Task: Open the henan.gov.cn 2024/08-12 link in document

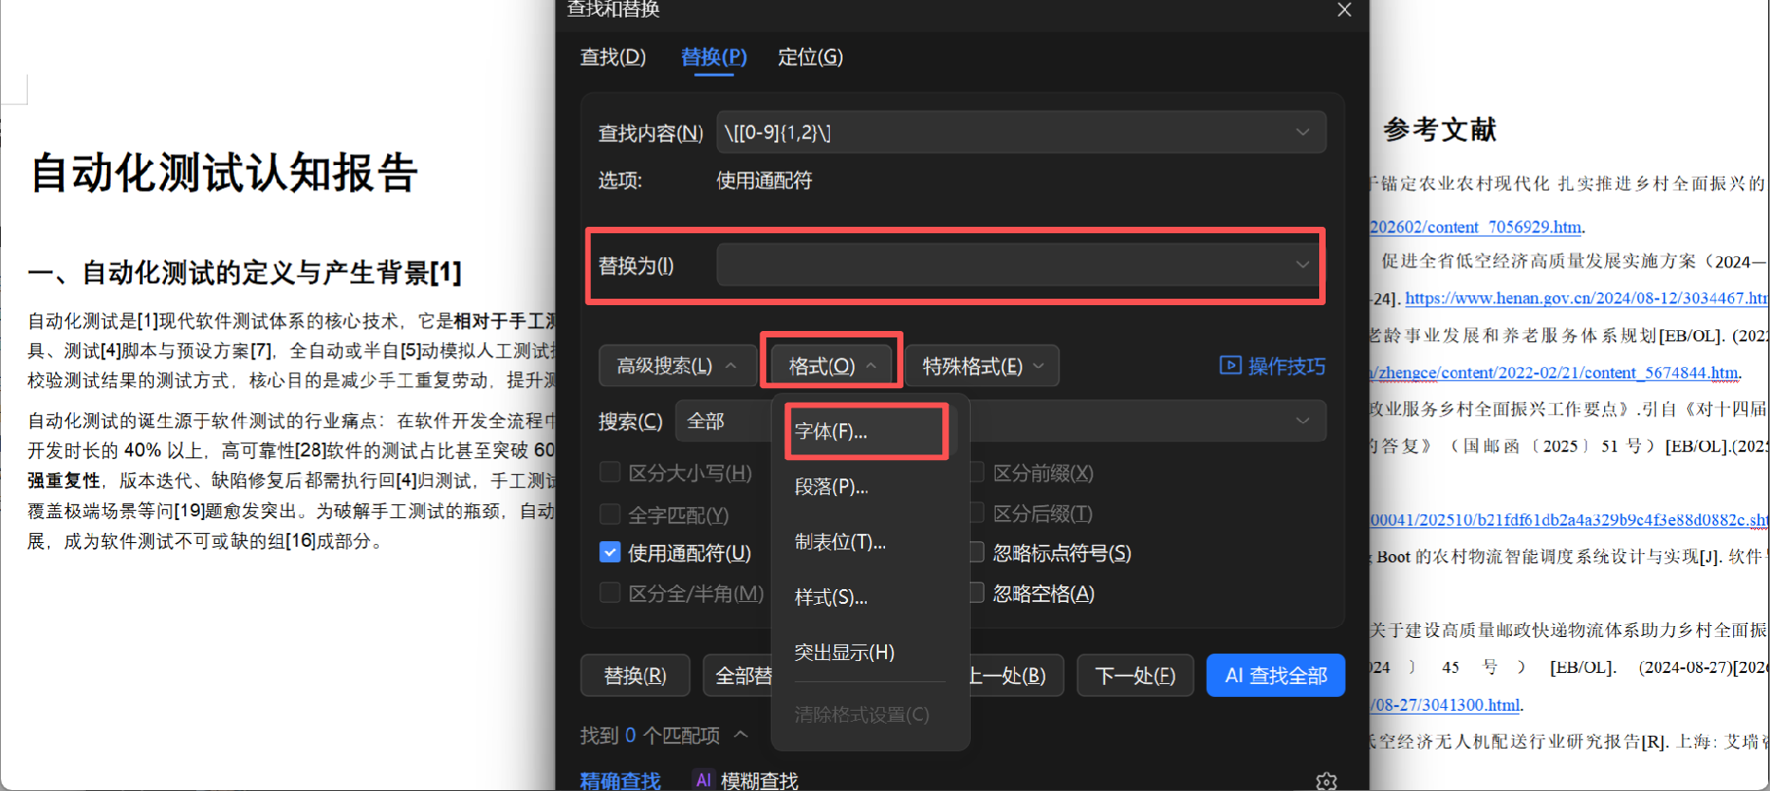Action: click(x=1586, y=298)
